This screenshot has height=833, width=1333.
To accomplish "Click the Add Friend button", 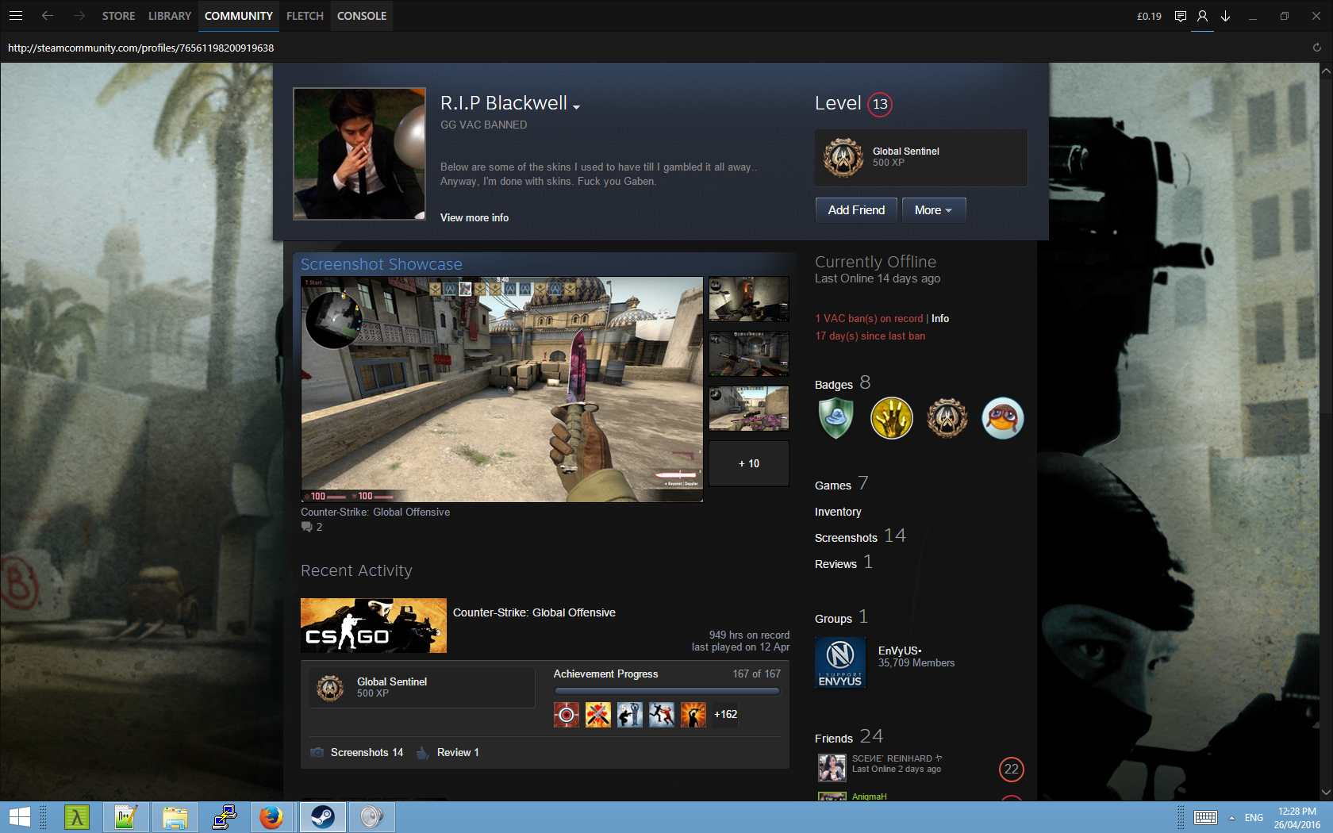I will tap(856, 210).
